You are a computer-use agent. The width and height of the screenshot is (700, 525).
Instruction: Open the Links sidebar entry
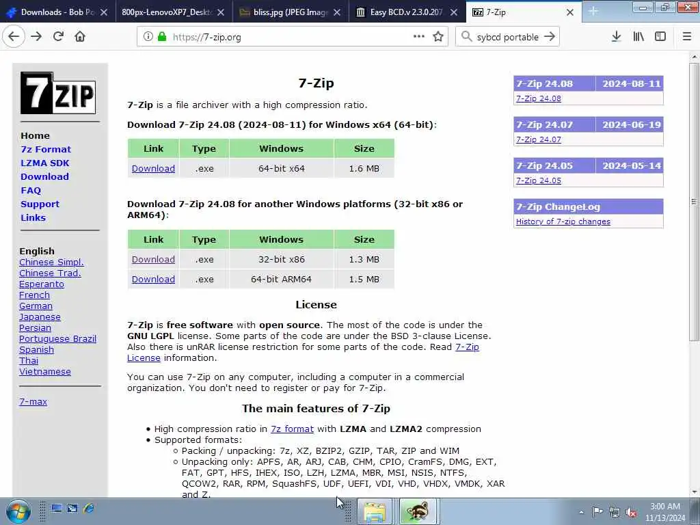coord(33,217)
